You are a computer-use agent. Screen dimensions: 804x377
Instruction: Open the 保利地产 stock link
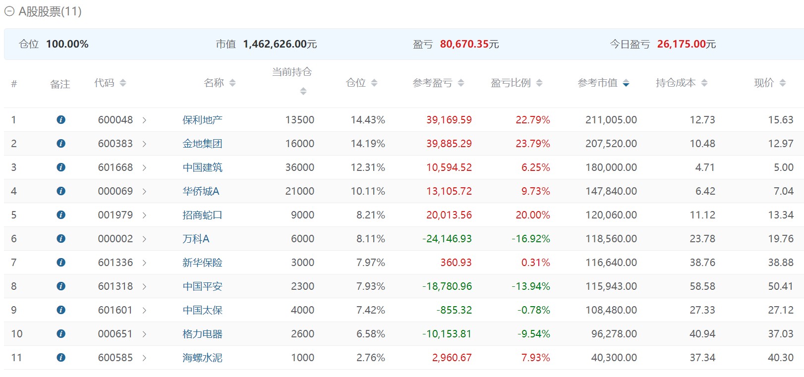coord(202,120)
